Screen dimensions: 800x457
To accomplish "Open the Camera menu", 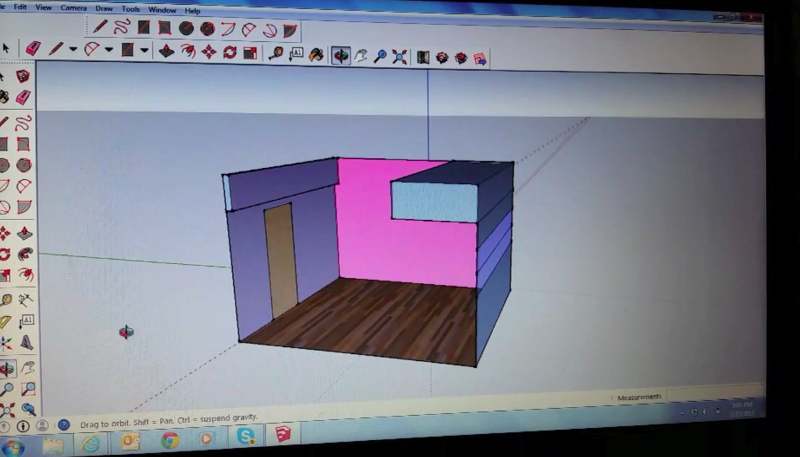I will (73, 8).
